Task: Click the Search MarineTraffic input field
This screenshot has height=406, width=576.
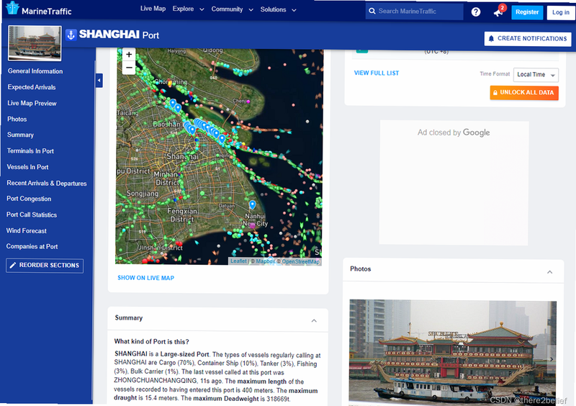Action: click(415, 12)
